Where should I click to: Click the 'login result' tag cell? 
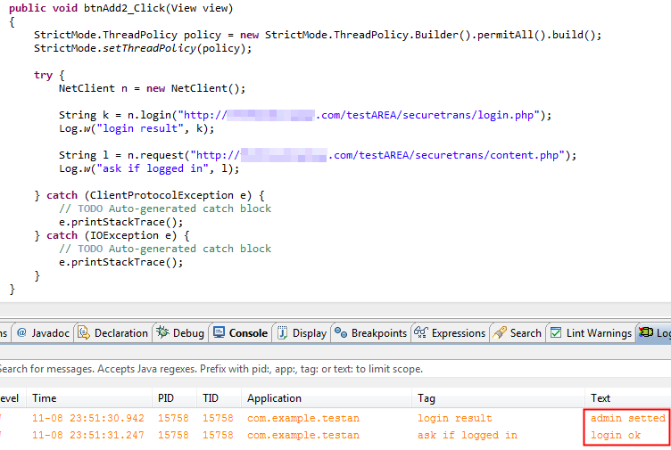pyautogui.click(x=455, y=418)
